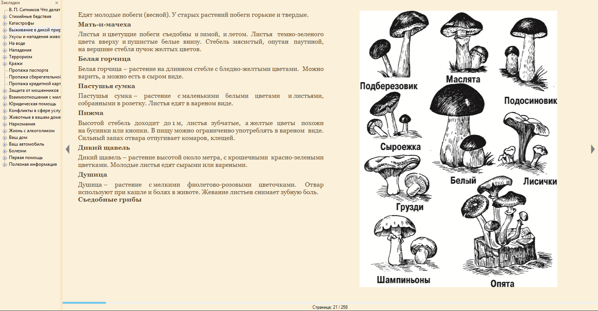Image resolution: width=598 pixels, height=311 pixels.
Task: Expand the 'Болезни' bookmark node
Action: pos(4,151)
